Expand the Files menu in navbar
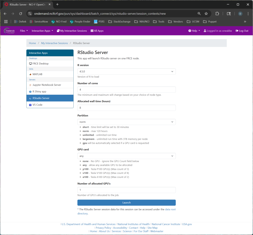The image size is (253, 235). [x=24, y=31]
